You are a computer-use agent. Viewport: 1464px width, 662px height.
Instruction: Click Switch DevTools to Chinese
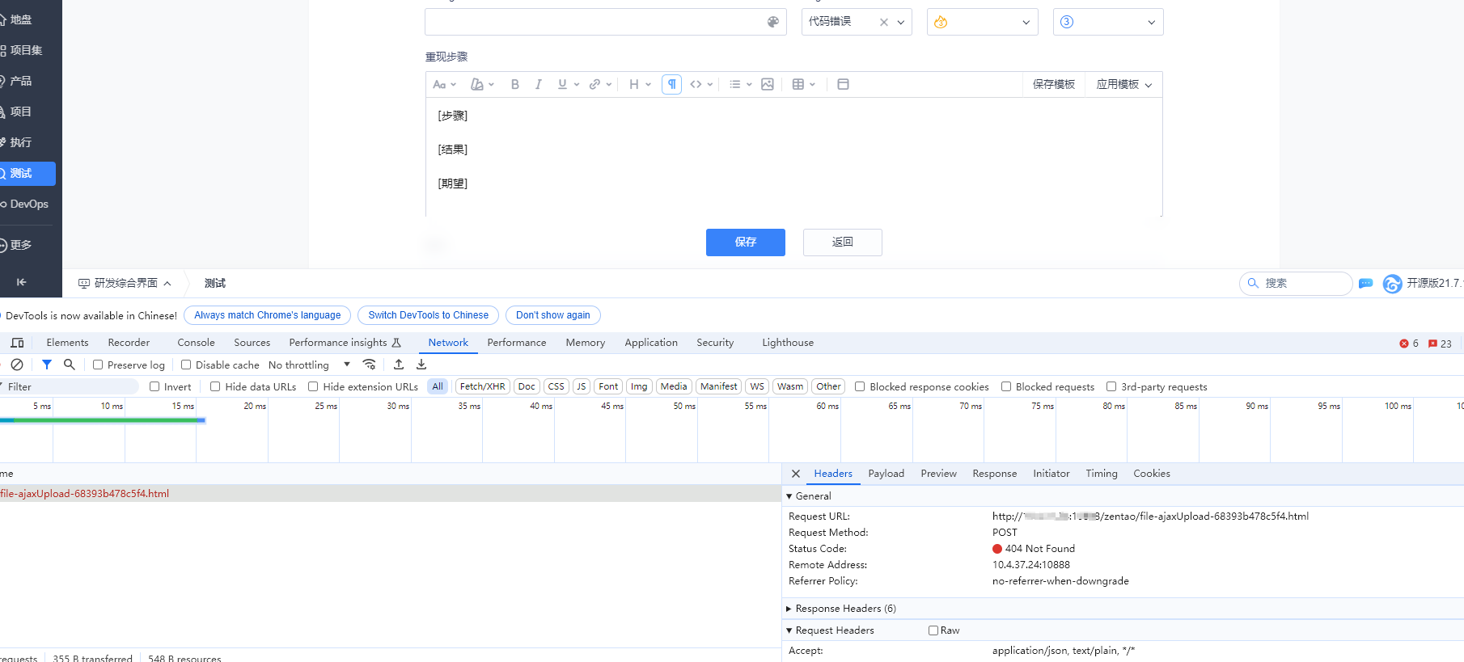[429, 315]
